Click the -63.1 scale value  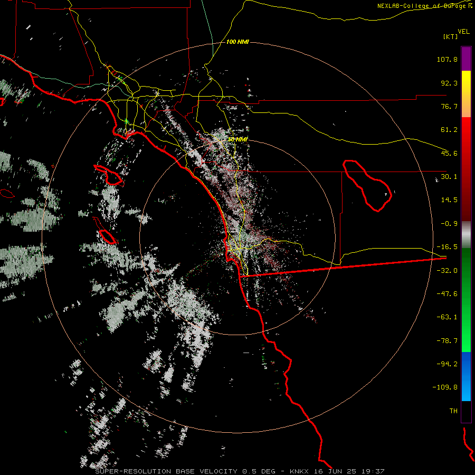click(447, 317)
